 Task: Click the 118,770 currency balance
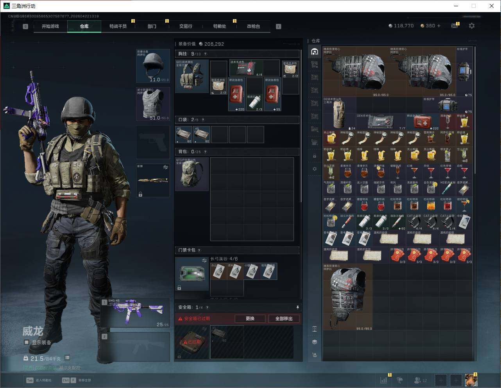point(401,26)
